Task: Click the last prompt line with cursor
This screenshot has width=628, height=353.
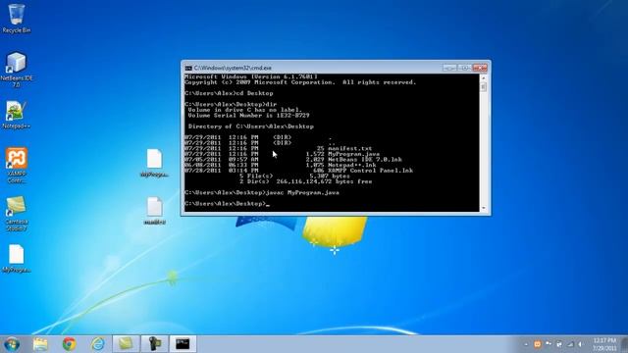Action: pos(227,204)
